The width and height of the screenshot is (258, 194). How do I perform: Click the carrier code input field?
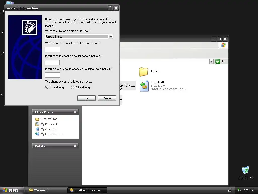(x=52, y=62)
